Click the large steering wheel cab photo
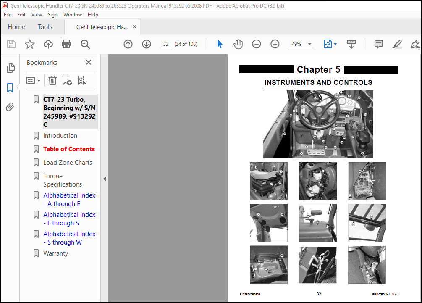The height and width of the screenshot is (303, 422). coord(318,124)
